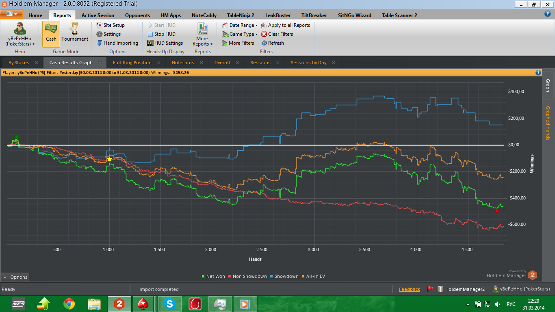Viewport: 555px width, 312px height.
Task: Open hero selector yBePeHHo (PokerStars)
Action: click(20, 35)
